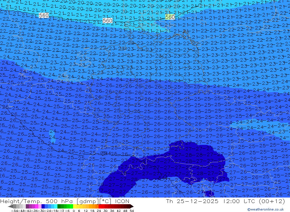Pick the cyan legend swatch

point(56,206)
